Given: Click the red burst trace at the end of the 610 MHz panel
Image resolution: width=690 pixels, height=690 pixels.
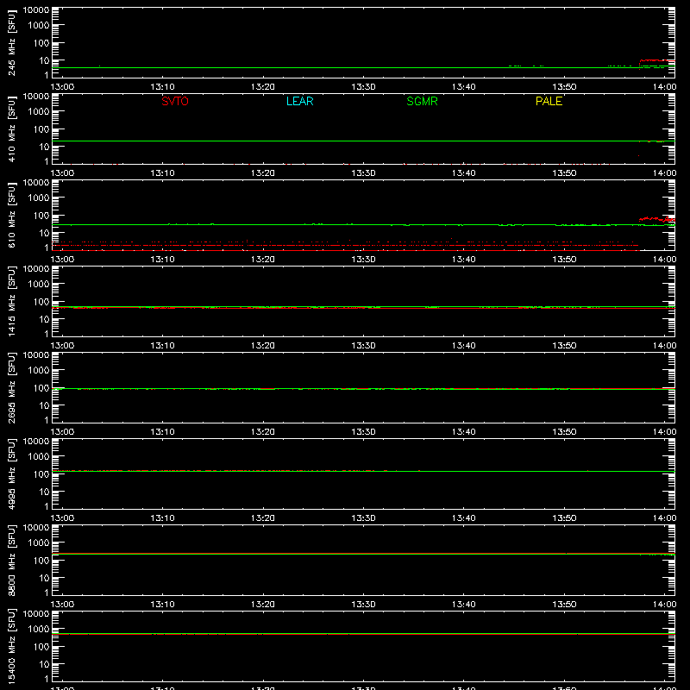Looking at the screenshot, I should click(656, 219).
